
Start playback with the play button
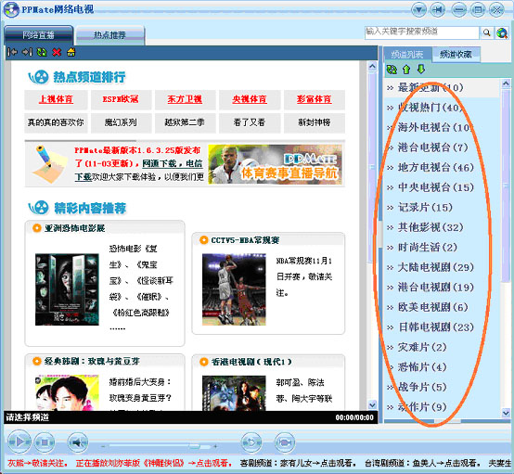pyautogui.click(x=19, y=442)
